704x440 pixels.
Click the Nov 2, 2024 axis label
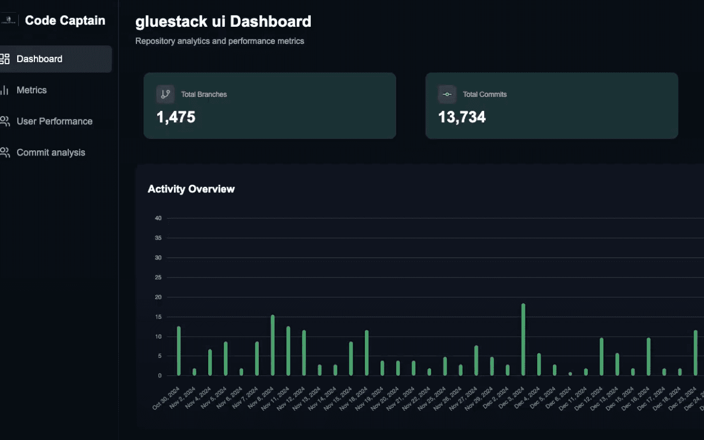click(x=183, y=398)
